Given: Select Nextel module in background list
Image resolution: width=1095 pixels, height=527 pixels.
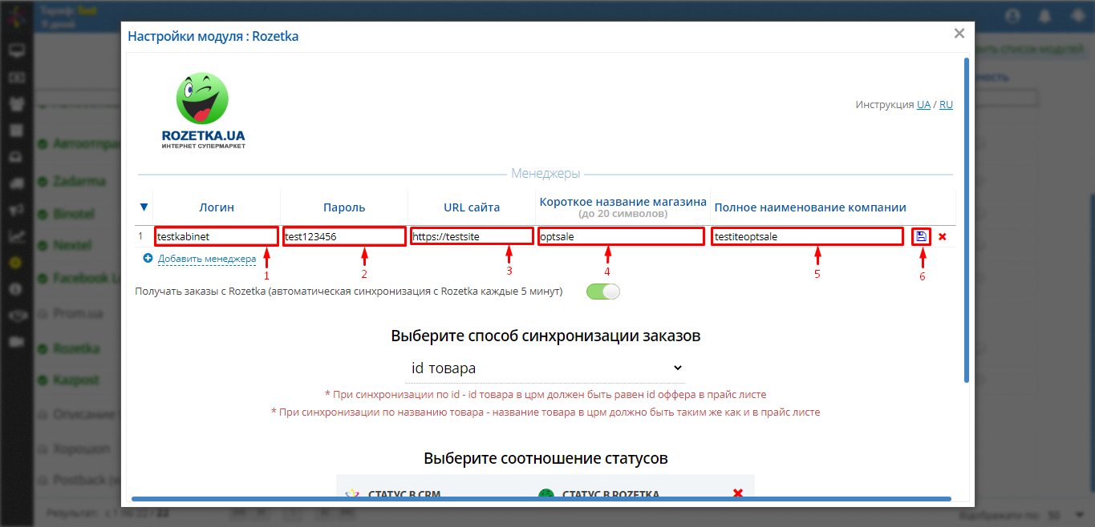Looking at the screenshot, I should click(72, 245).
